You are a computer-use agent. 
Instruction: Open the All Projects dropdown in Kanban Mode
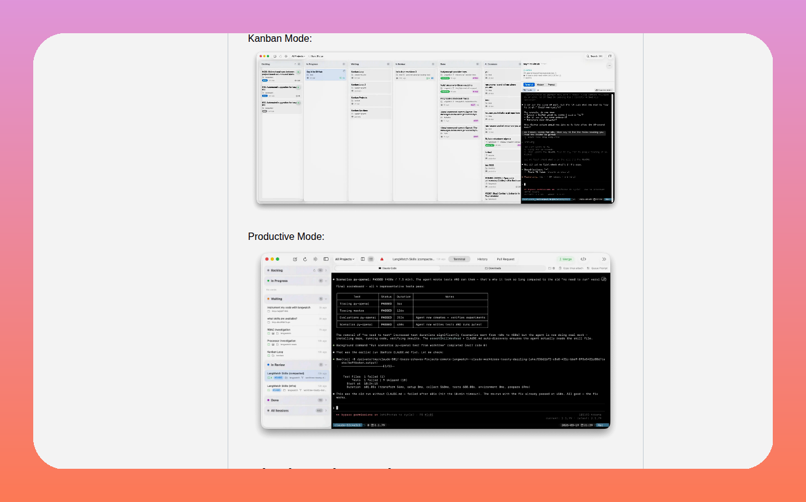tap(298, 56)
